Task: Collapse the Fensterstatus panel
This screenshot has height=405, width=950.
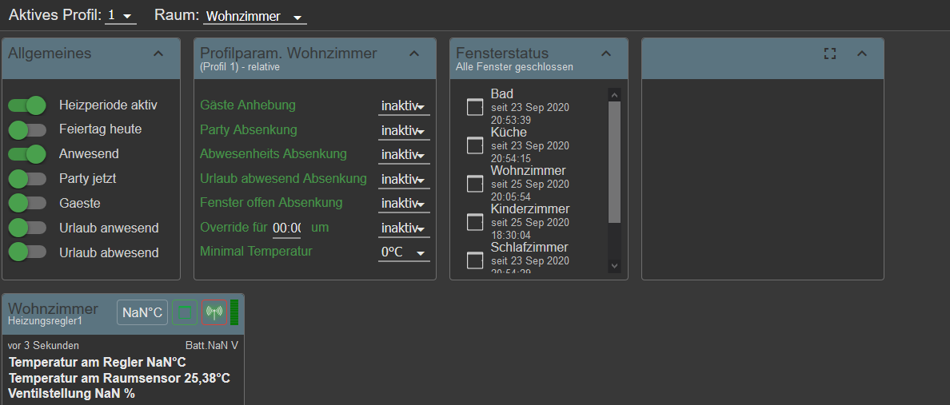Action: (x=606, y=54)
